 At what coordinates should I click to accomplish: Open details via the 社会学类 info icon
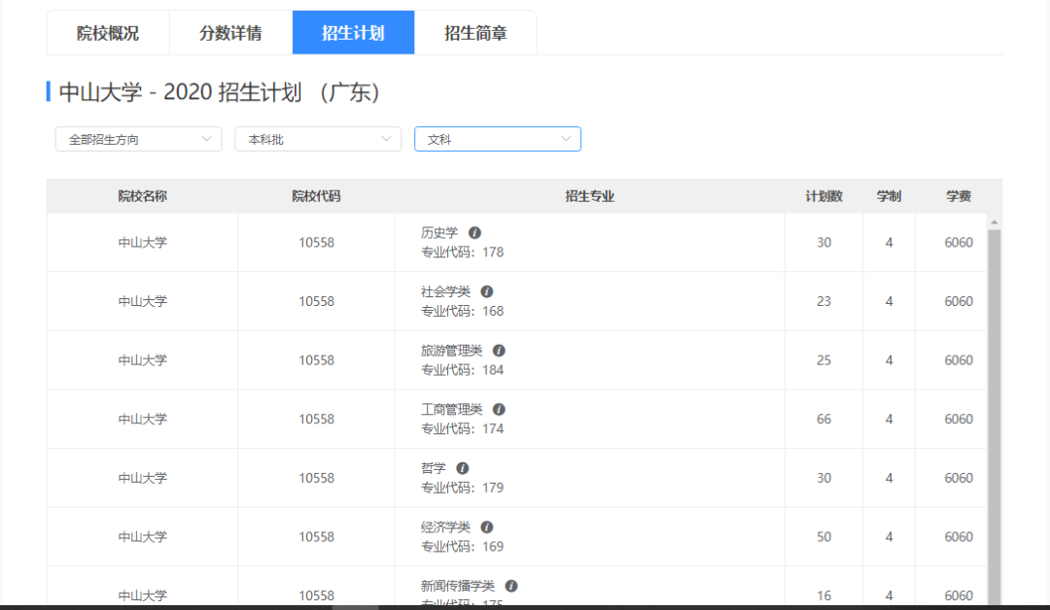[x=487, y=290]
